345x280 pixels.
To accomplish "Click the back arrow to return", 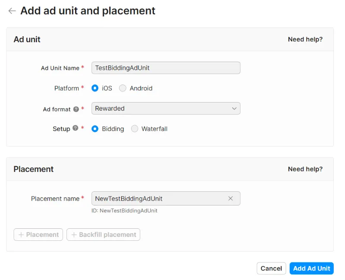I will [x=12, y=11].
